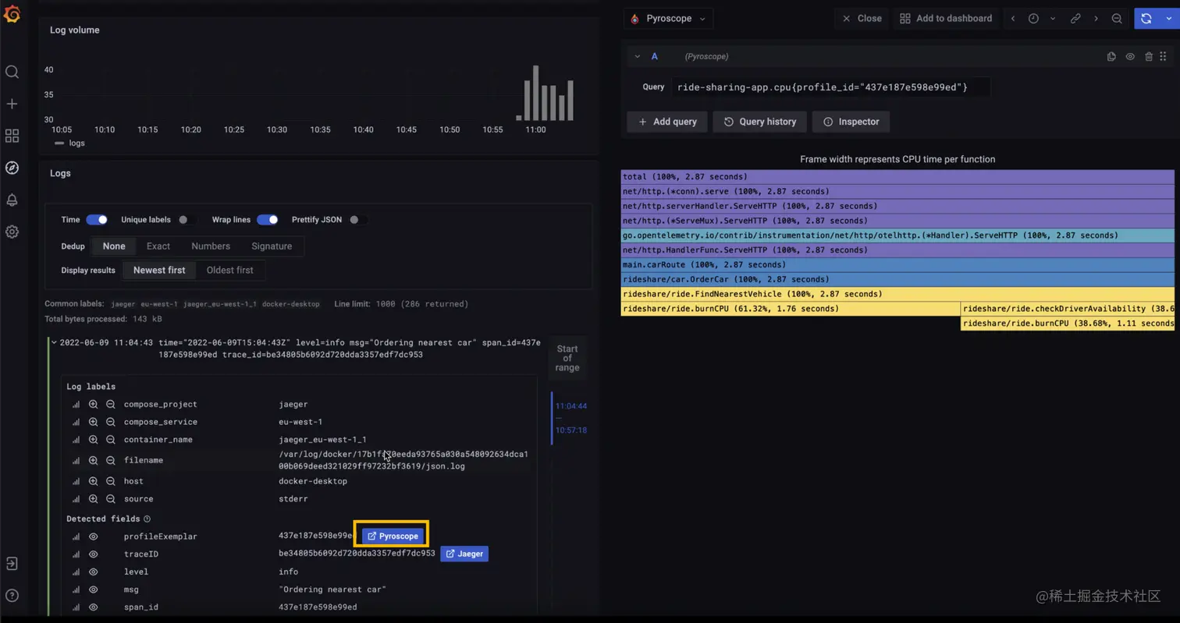This screenshot has height=623, width=1180.
Task: Disable the Time toggle
Action: pyautogui.click(x=97, y=220)
